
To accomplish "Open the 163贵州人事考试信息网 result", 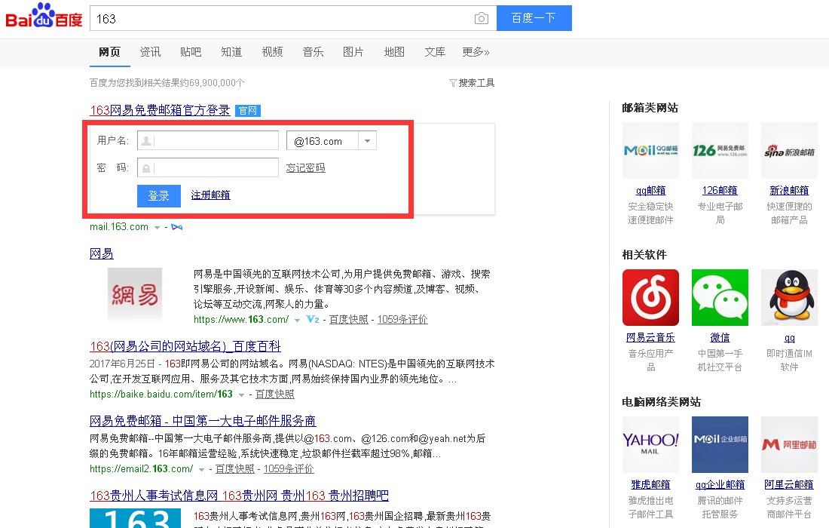I will pyautogui.click(x=239, y=496).
